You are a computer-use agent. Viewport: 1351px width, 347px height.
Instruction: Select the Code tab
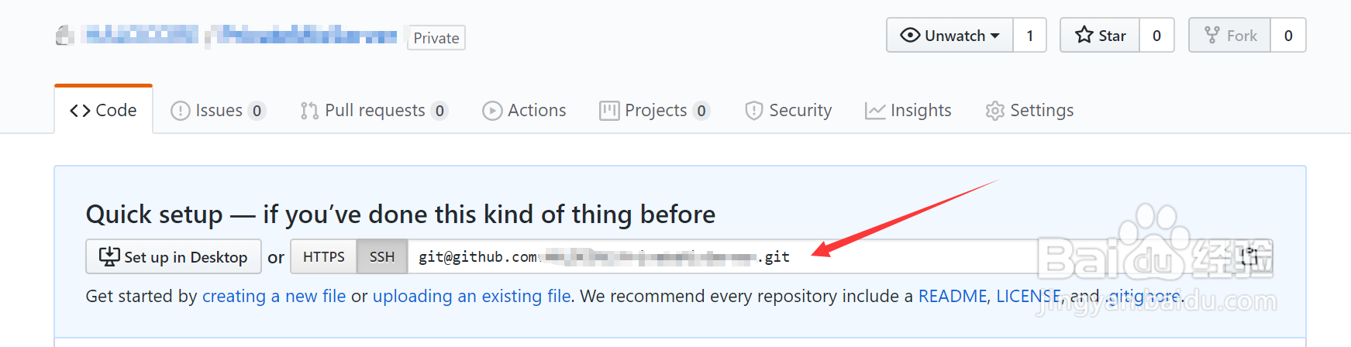click(x=103, y=111)
